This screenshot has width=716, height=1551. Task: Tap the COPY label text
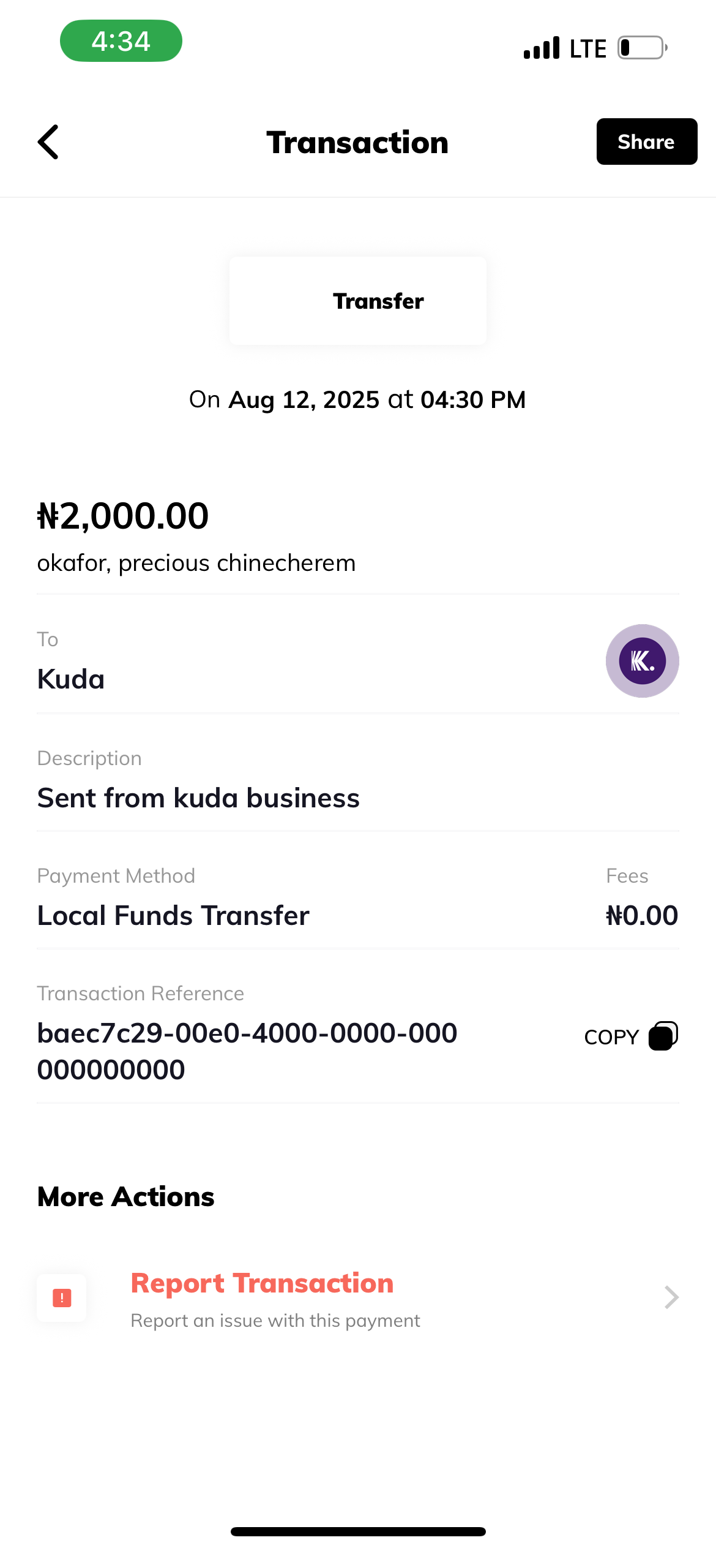pos(611,1037)
